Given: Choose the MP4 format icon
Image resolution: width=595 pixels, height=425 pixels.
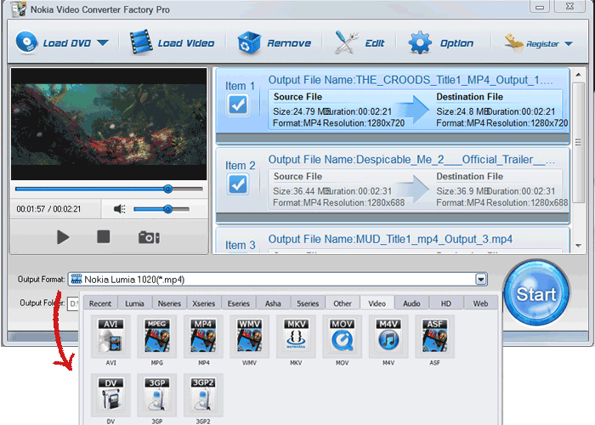Looking at the screenshot, I should pyautogui.click(x=203, y=337).
